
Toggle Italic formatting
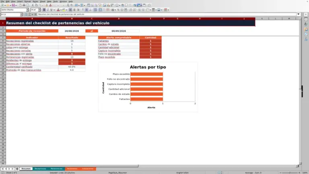(48, 10)
